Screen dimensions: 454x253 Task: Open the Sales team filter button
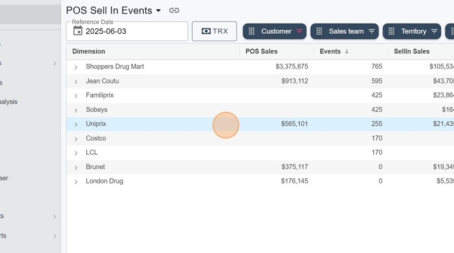pyautogui.click(x=345, y=31)
